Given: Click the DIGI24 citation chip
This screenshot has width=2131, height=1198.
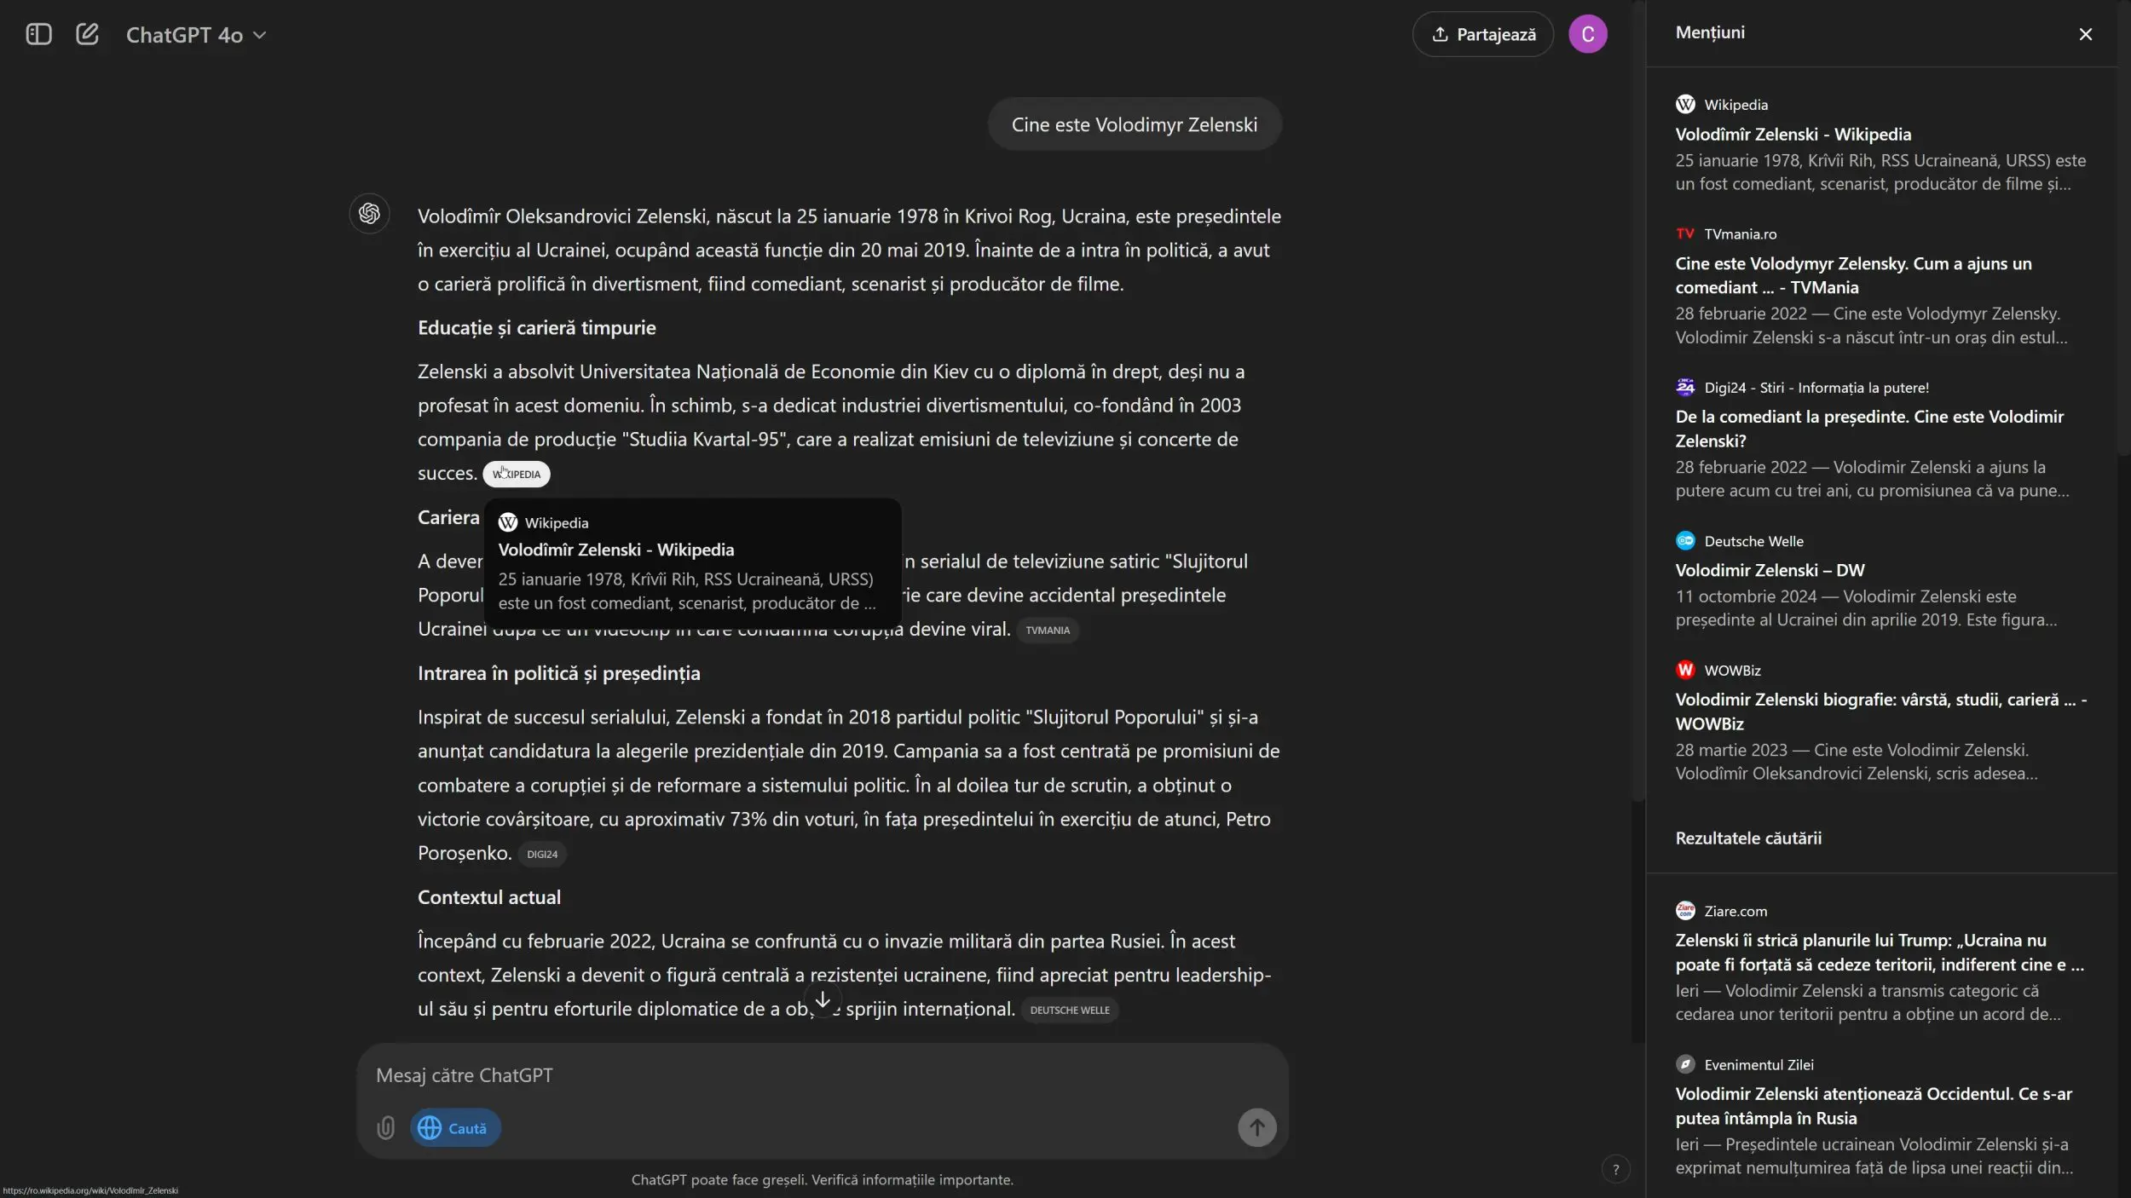Looking at the screenshot, I should [542, 854].
